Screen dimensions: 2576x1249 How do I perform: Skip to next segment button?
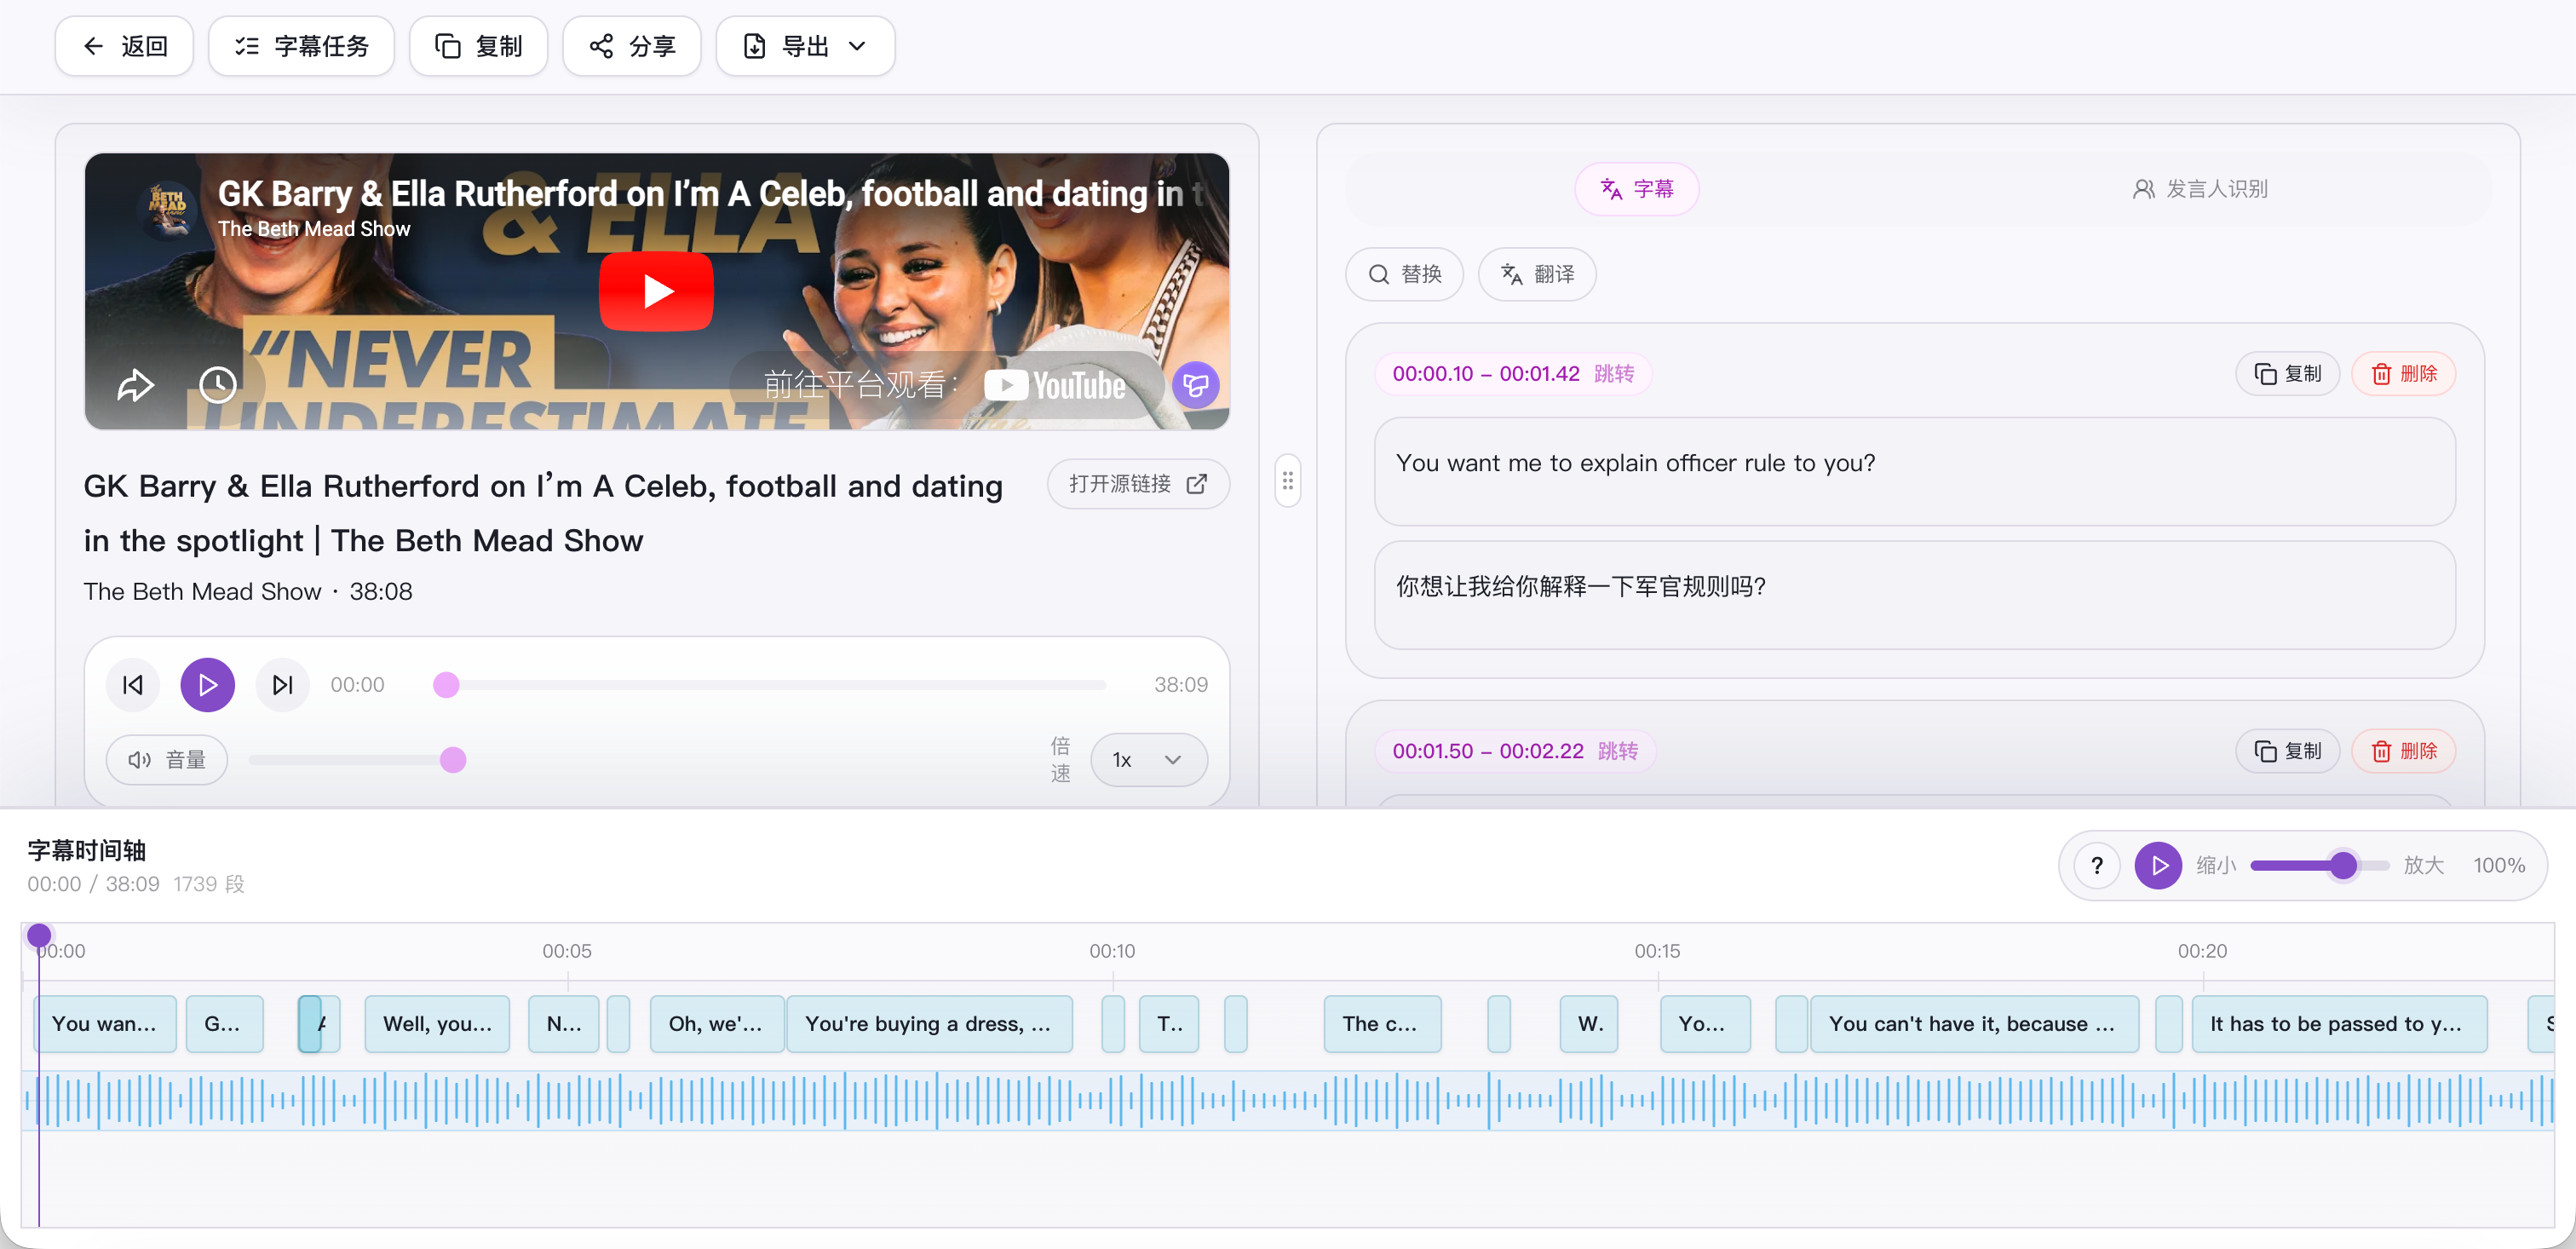283,685
